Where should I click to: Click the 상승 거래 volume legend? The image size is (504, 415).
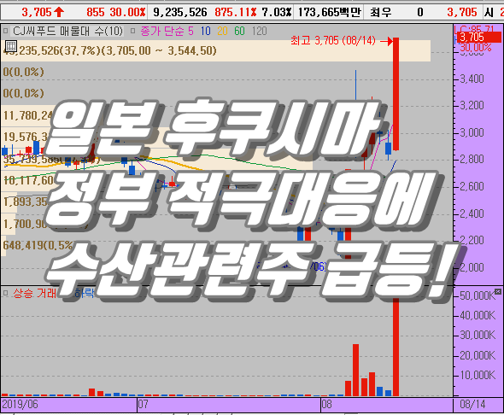pyautogui.click(x=35, y=293)
